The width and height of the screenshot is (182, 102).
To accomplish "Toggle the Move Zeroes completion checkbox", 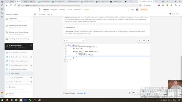I will tap(7, 74).
